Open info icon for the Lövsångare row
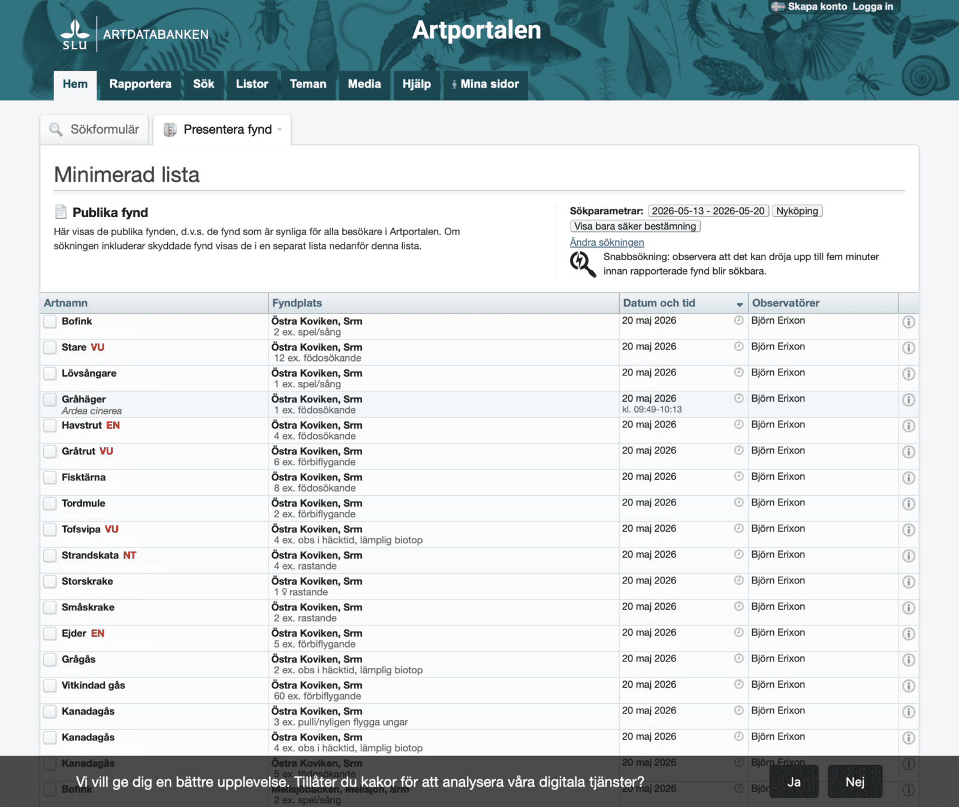Screen dimensions: 959x807 click(x=909, y=374)
